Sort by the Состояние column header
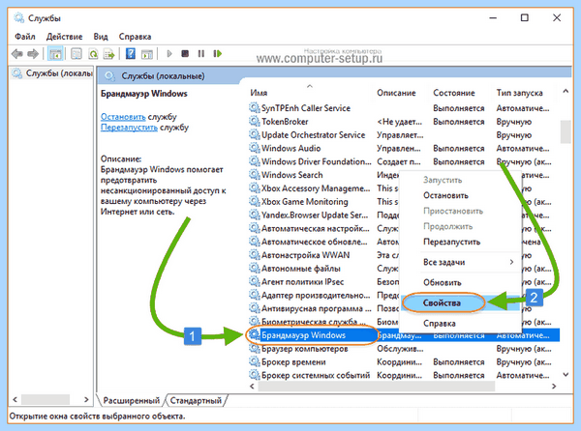 click(x=454, y=93)
